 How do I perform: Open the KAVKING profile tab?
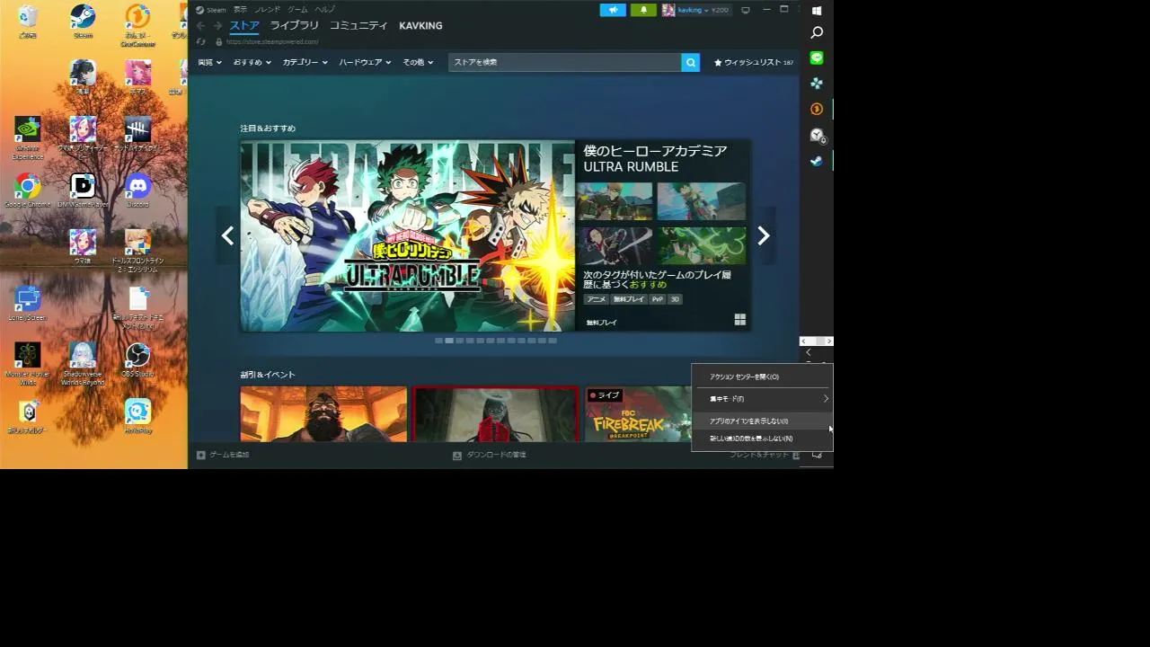tap(420, 26)
